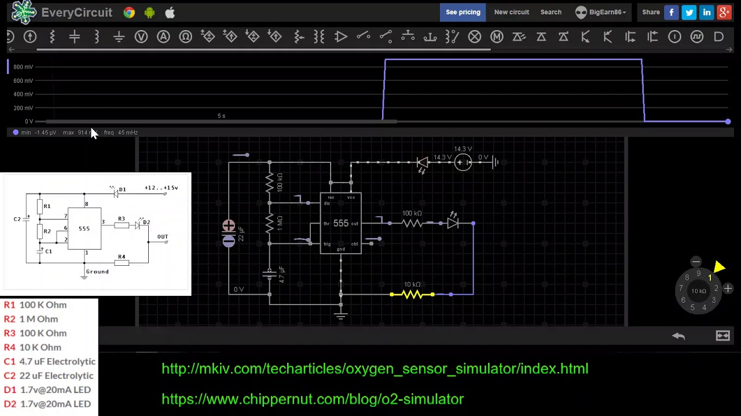Select the 22 µF capacitor in circuit
741x416 pixels.
pos(229,233)
